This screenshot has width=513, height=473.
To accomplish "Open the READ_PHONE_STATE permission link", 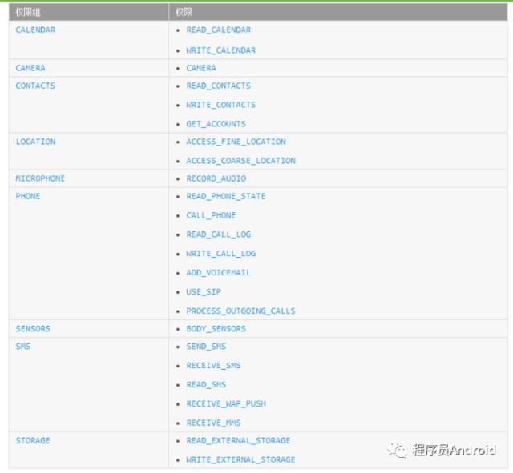I will [x=226, y=196].
